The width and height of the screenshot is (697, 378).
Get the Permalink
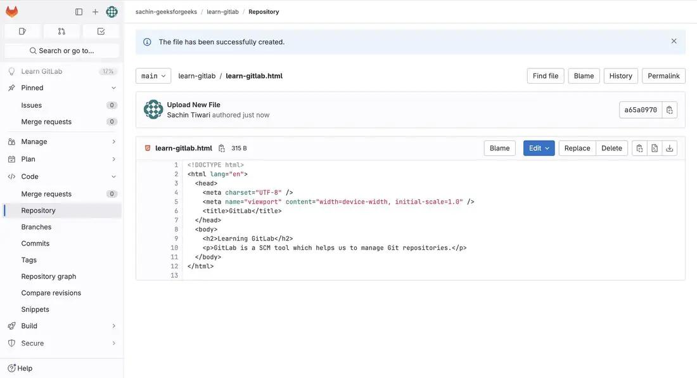point(663,76)
